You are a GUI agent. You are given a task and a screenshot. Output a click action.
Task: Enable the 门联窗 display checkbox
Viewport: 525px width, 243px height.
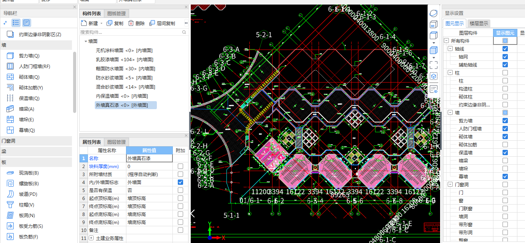(x=505, y=208)
